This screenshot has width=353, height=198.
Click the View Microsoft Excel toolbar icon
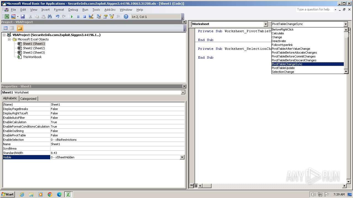[x=7, y=16]
